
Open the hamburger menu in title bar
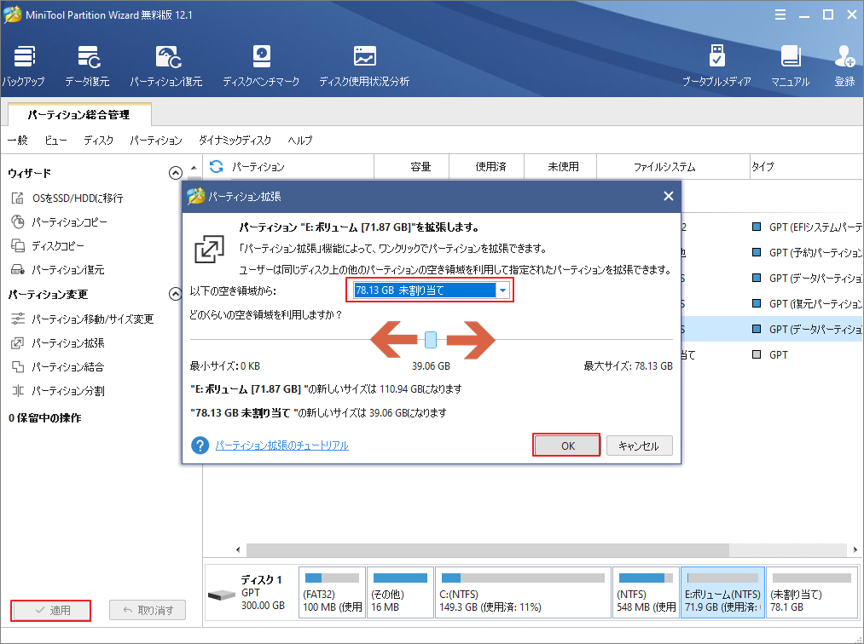(780, 14)
